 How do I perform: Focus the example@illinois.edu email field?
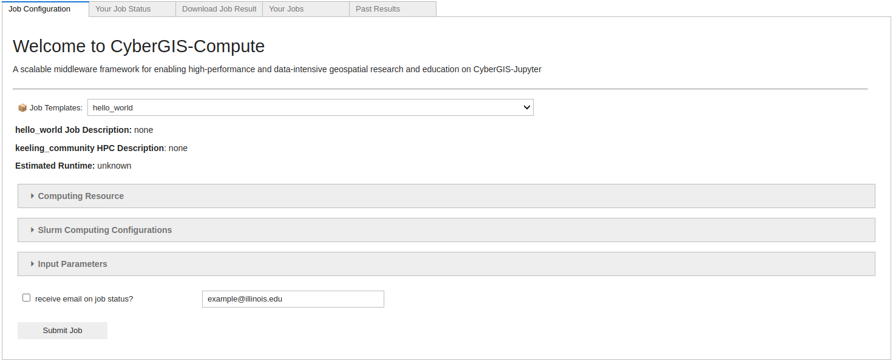(293, 299)
